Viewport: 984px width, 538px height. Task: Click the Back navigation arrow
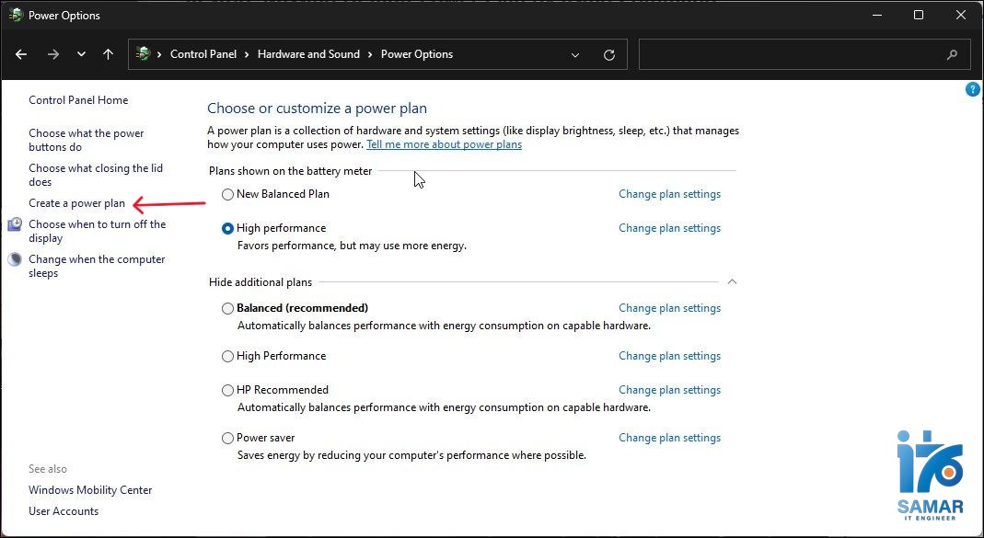tap(21, 54)
